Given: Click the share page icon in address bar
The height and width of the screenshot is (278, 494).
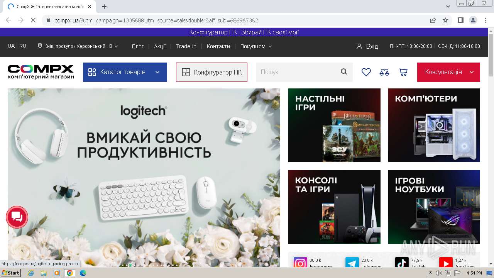Looking at the screenshot, I should (x=433, y=20).
